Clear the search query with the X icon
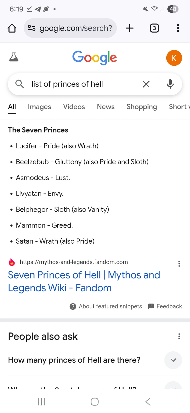Screen dimensions: 190x413 tap(146, 84)
